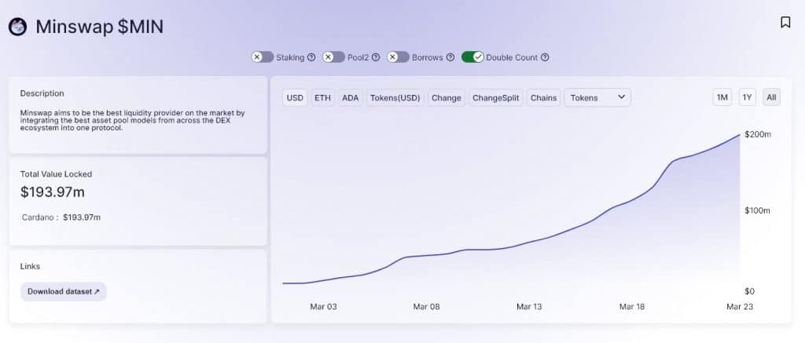The height and width of the screenshot is (343, 805).
Task: Click the $200m y-axis label
Action: pos(758,134)
